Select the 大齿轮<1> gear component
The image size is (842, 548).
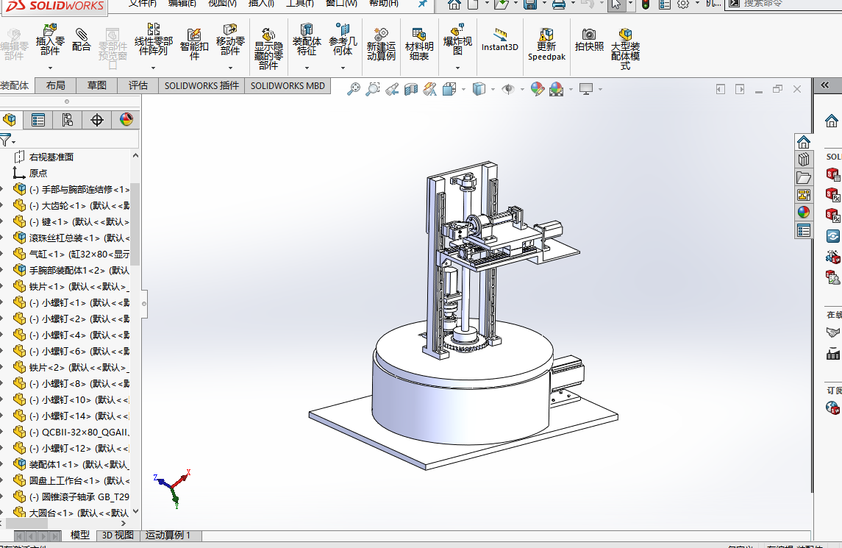coord(79,205)
